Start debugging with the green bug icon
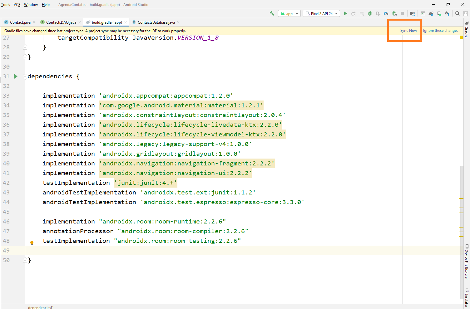The height and width of the screenshot is (309, 470). pos(370,13)
